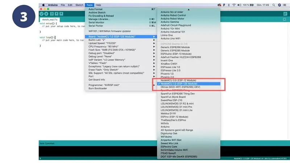Click the Siri icon in menu bar
The image size is (290, 163).
pos(279,5)
